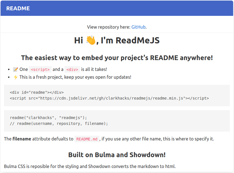Click the README header title

(x=18, y=8)
